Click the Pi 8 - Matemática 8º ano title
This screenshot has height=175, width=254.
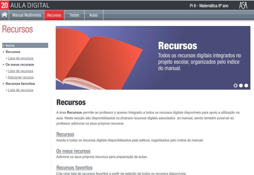click(209, 6)
